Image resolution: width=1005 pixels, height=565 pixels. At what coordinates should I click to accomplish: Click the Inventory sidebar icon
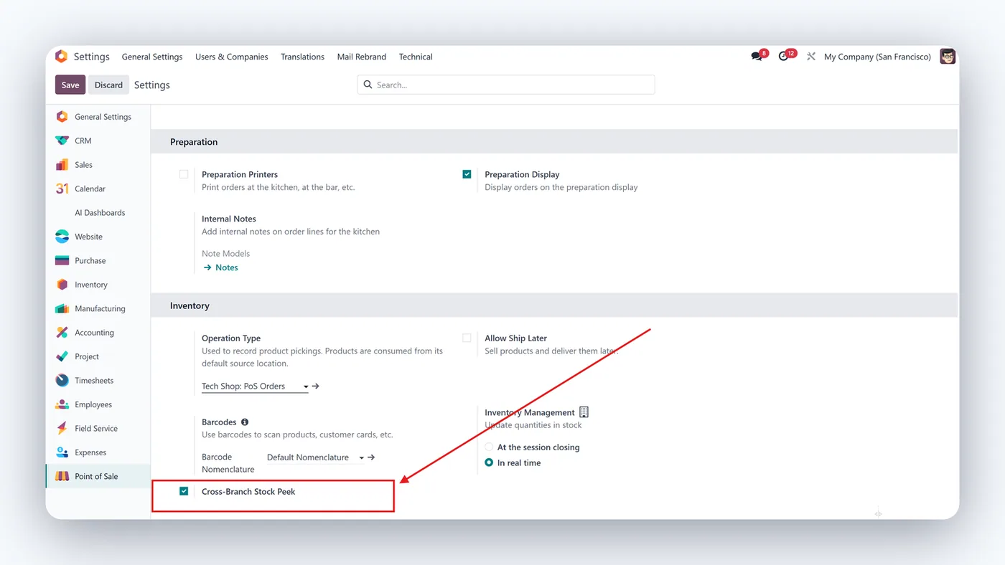(x=62, y=285)
